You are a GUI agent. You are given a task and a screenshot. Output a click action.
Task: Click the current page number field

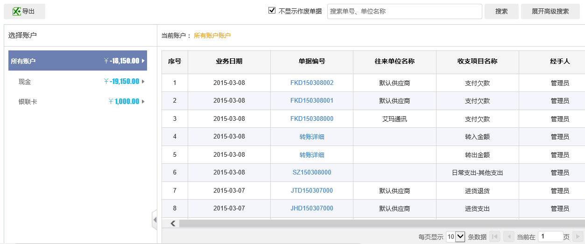pyautogui.click(x=550, y=237)
